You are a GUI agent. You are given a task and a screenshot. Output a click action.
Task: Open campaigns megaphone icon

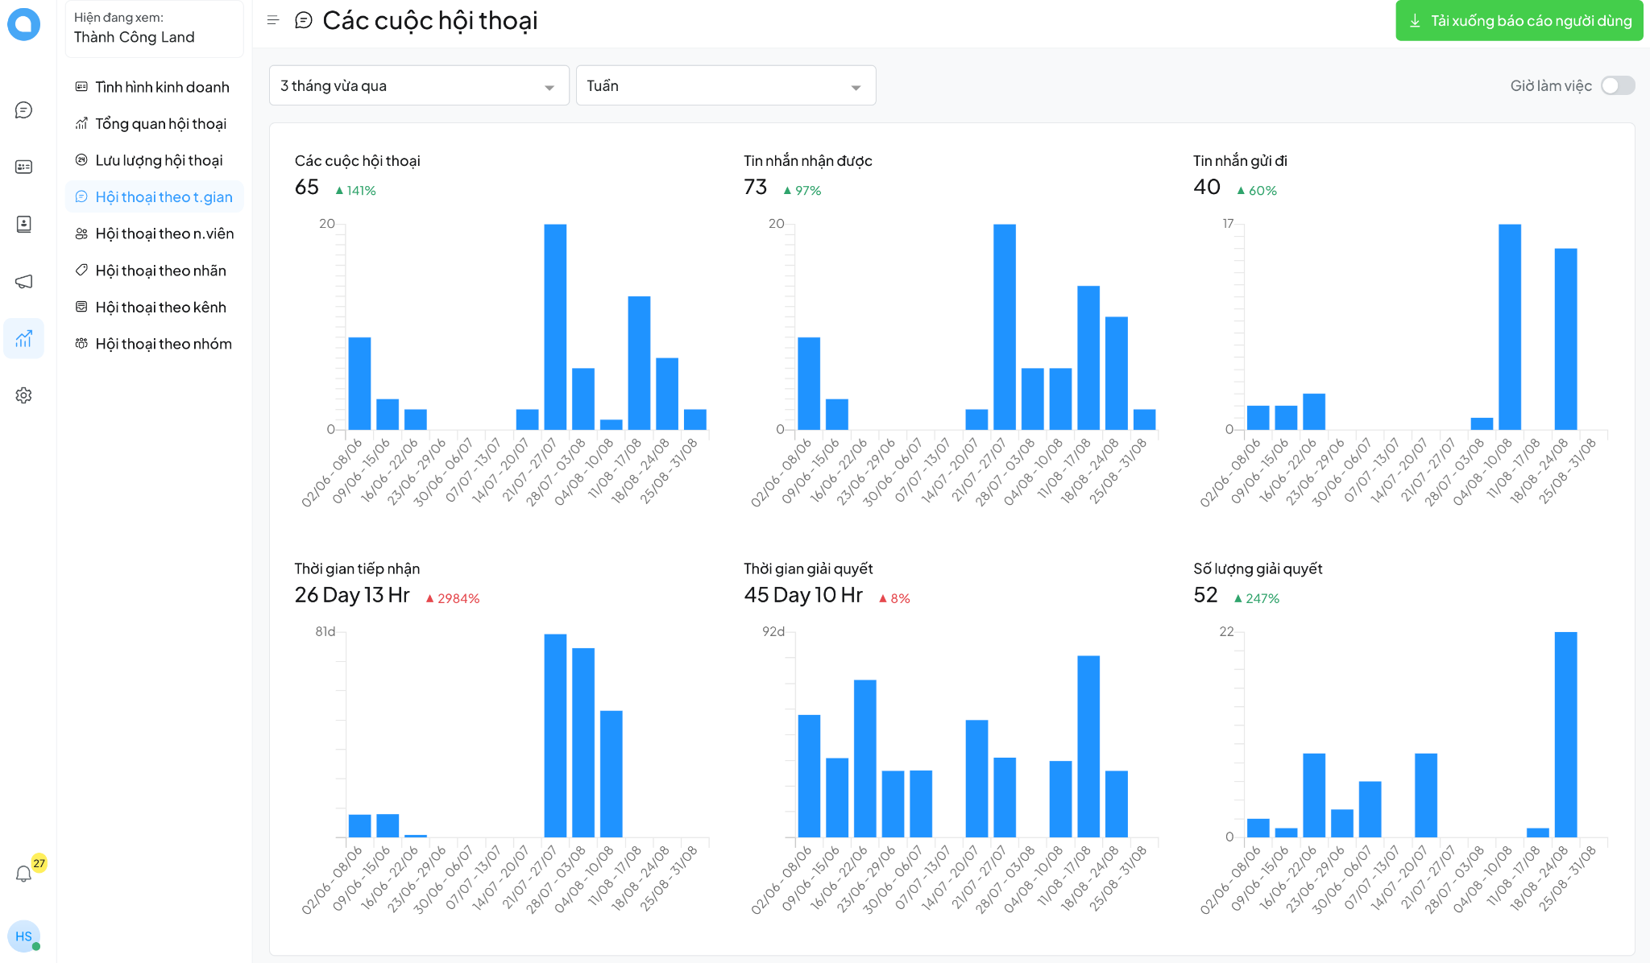(23, 281)
